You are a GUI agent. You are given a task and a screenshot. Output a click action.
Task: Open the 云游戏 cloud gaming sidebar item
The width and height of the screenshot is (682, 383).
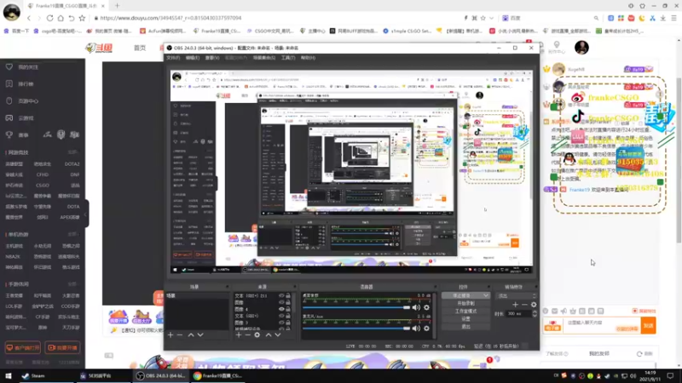(x=20, y=118)
